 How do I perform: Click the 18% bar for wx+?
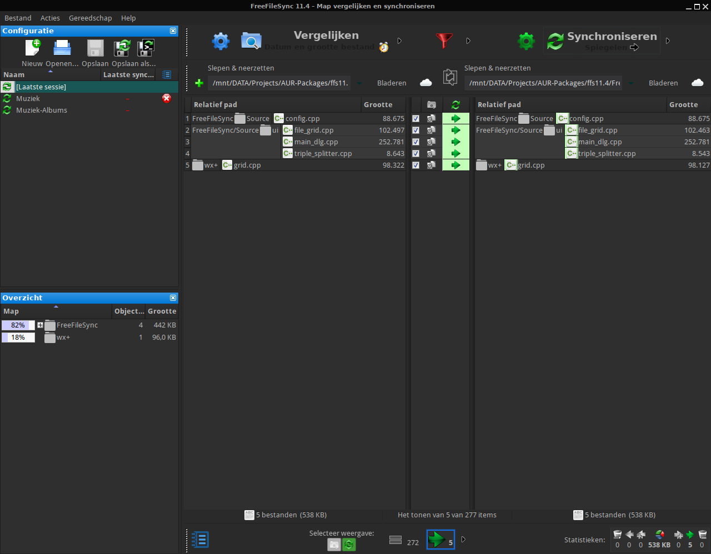pos(18,338)
